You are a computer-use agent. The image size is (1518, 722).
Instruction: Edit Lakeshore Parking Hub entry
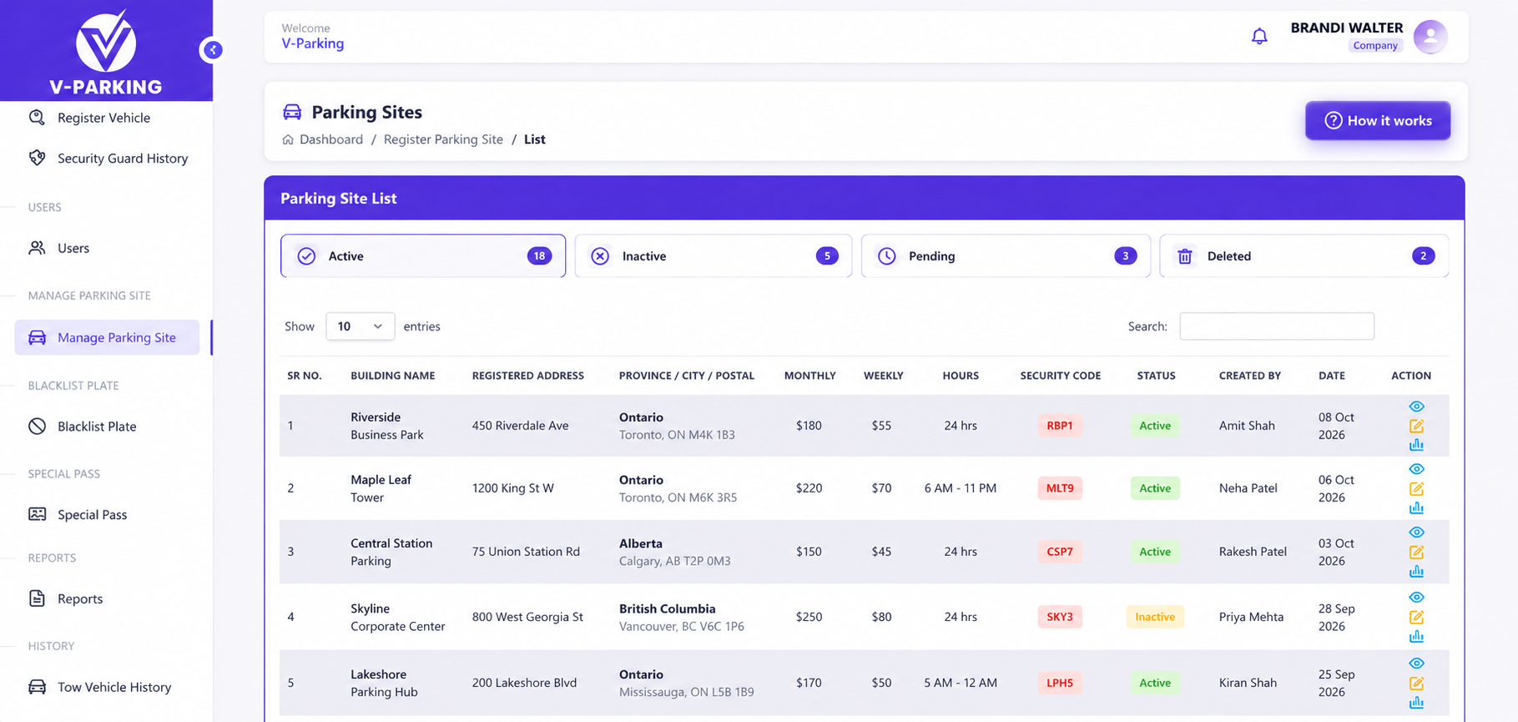1416,683
